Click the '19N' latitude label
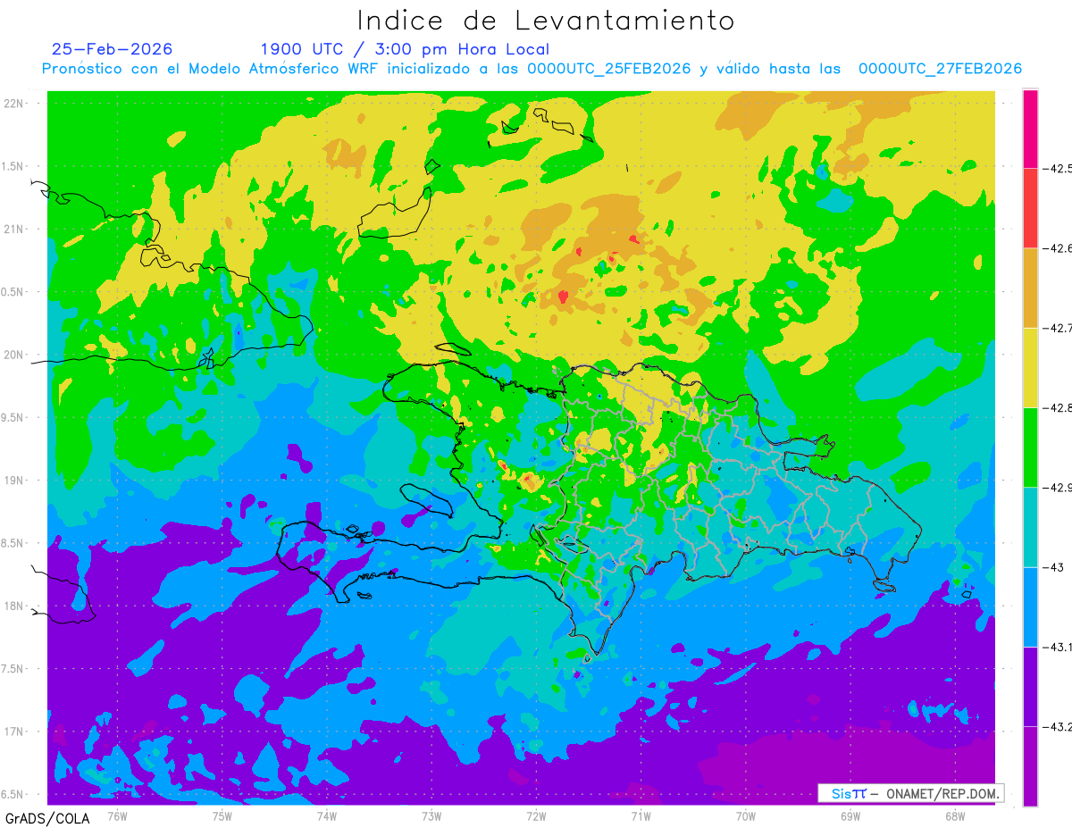1072x828 pixels. 14,481
